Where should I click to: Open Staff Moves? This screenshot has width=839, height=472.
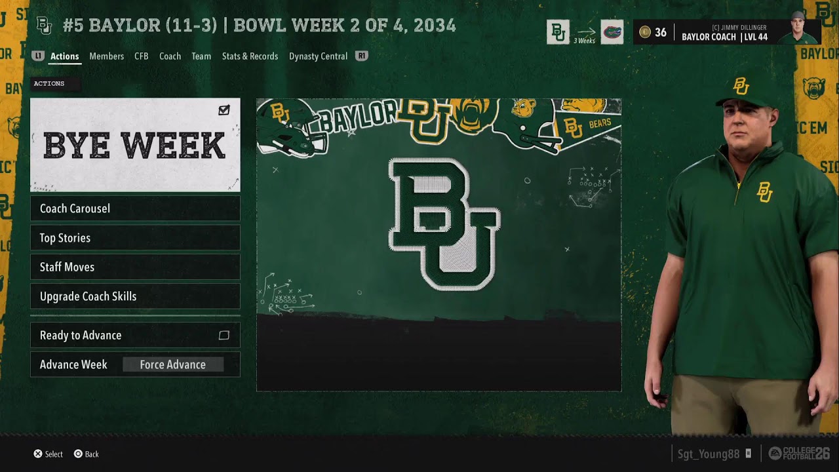135,267
